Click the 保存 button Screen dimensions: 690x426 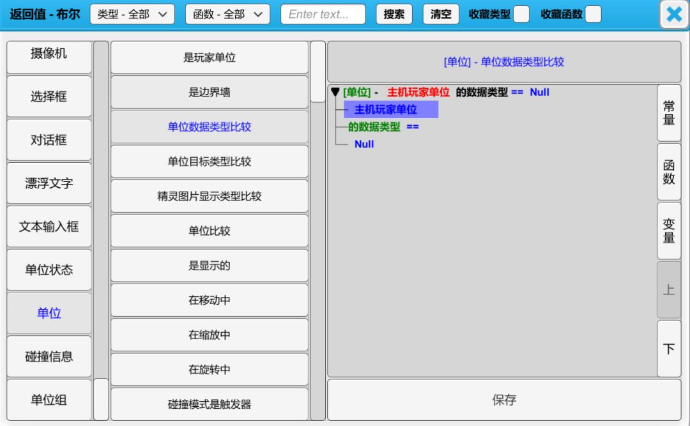click(x=504, y=400)
